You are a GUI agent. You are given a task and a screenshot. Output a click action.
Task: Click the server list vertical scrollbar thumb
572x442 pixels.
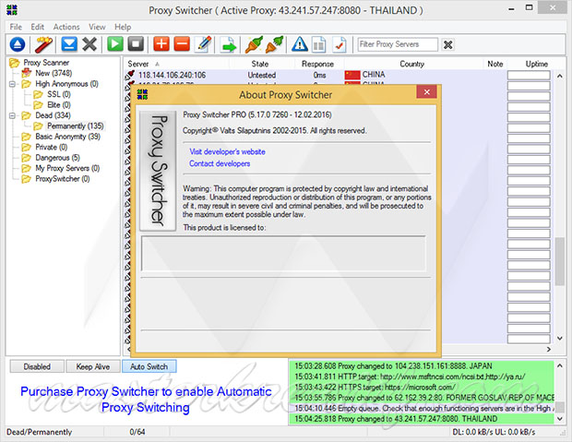point(560,261)
